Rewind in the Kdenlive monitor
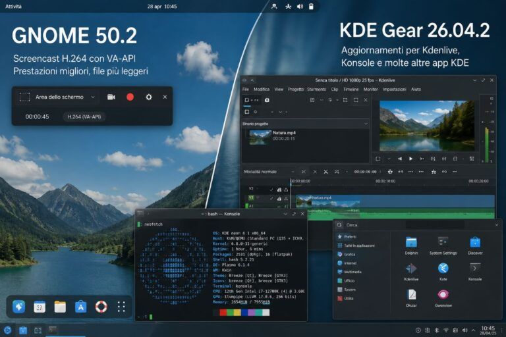The image size is (506, 337). pos(400,159)
